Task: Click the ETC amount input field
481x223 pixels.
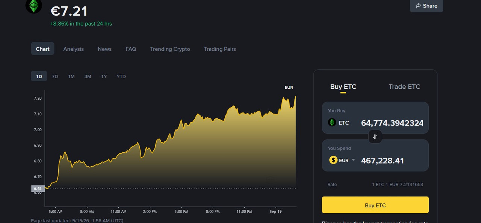Action: (392, 123)
